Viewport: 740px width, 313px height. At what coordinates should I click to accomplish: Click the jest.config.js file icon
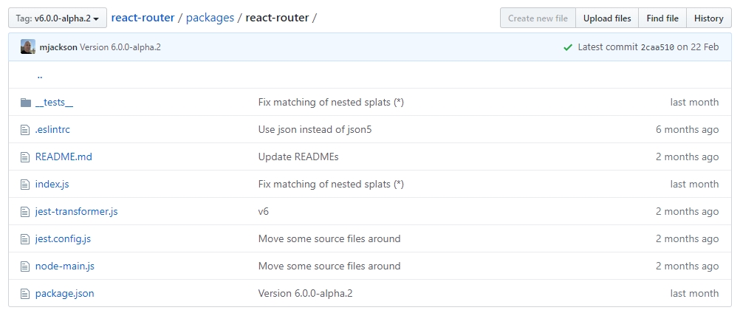(25, 239)
